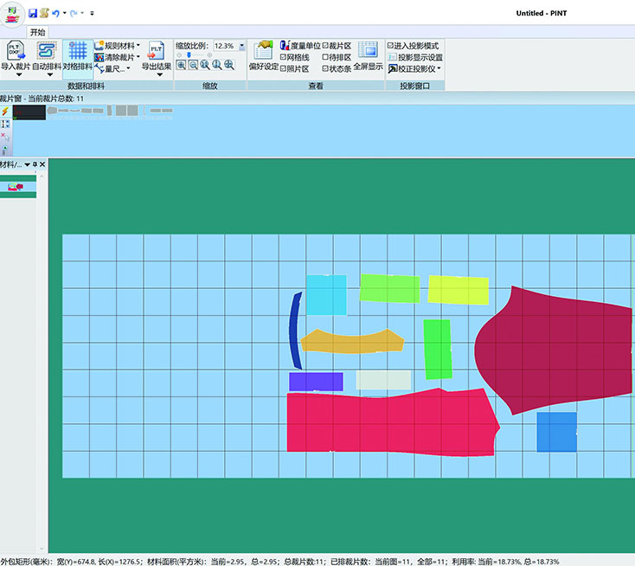
Task: Open the 缩放比例 zoom percentage dropdown
Action: coord(241,46)
